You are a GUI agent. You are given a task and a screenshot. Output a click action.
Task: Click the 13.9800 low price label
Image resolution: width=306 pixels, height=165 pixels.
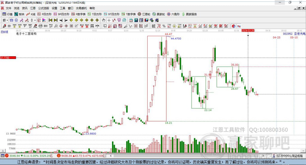point(91,133)
